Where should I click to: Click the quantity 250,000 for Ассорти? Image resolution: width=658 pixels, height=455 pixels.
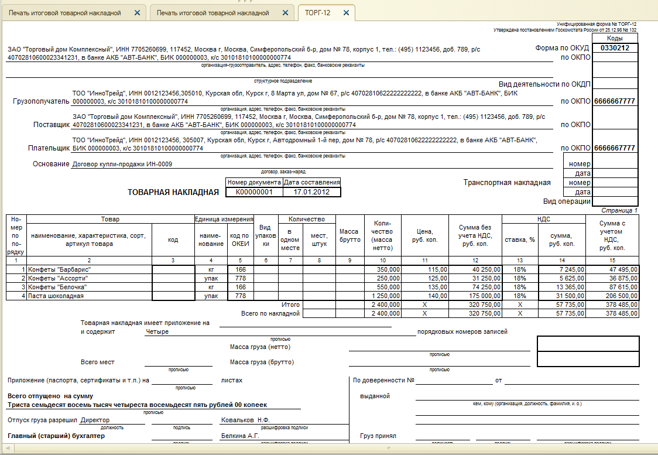pos(383,278)
